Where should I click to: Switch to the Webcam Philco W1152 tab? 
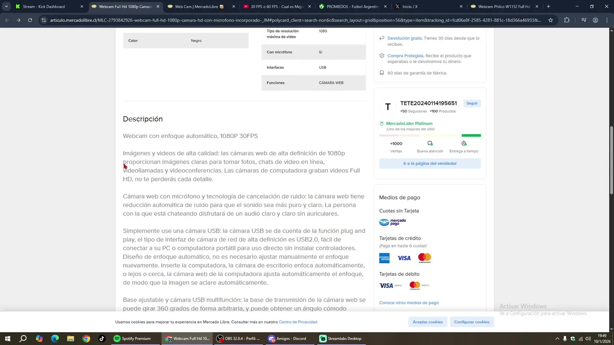click(504, 7)
